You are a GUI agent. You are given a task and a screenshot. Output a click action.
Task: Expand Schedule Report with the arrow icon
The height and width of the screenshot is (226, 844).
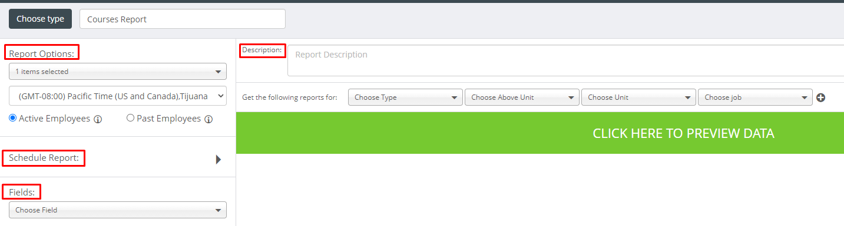click(x=219, y=159)
